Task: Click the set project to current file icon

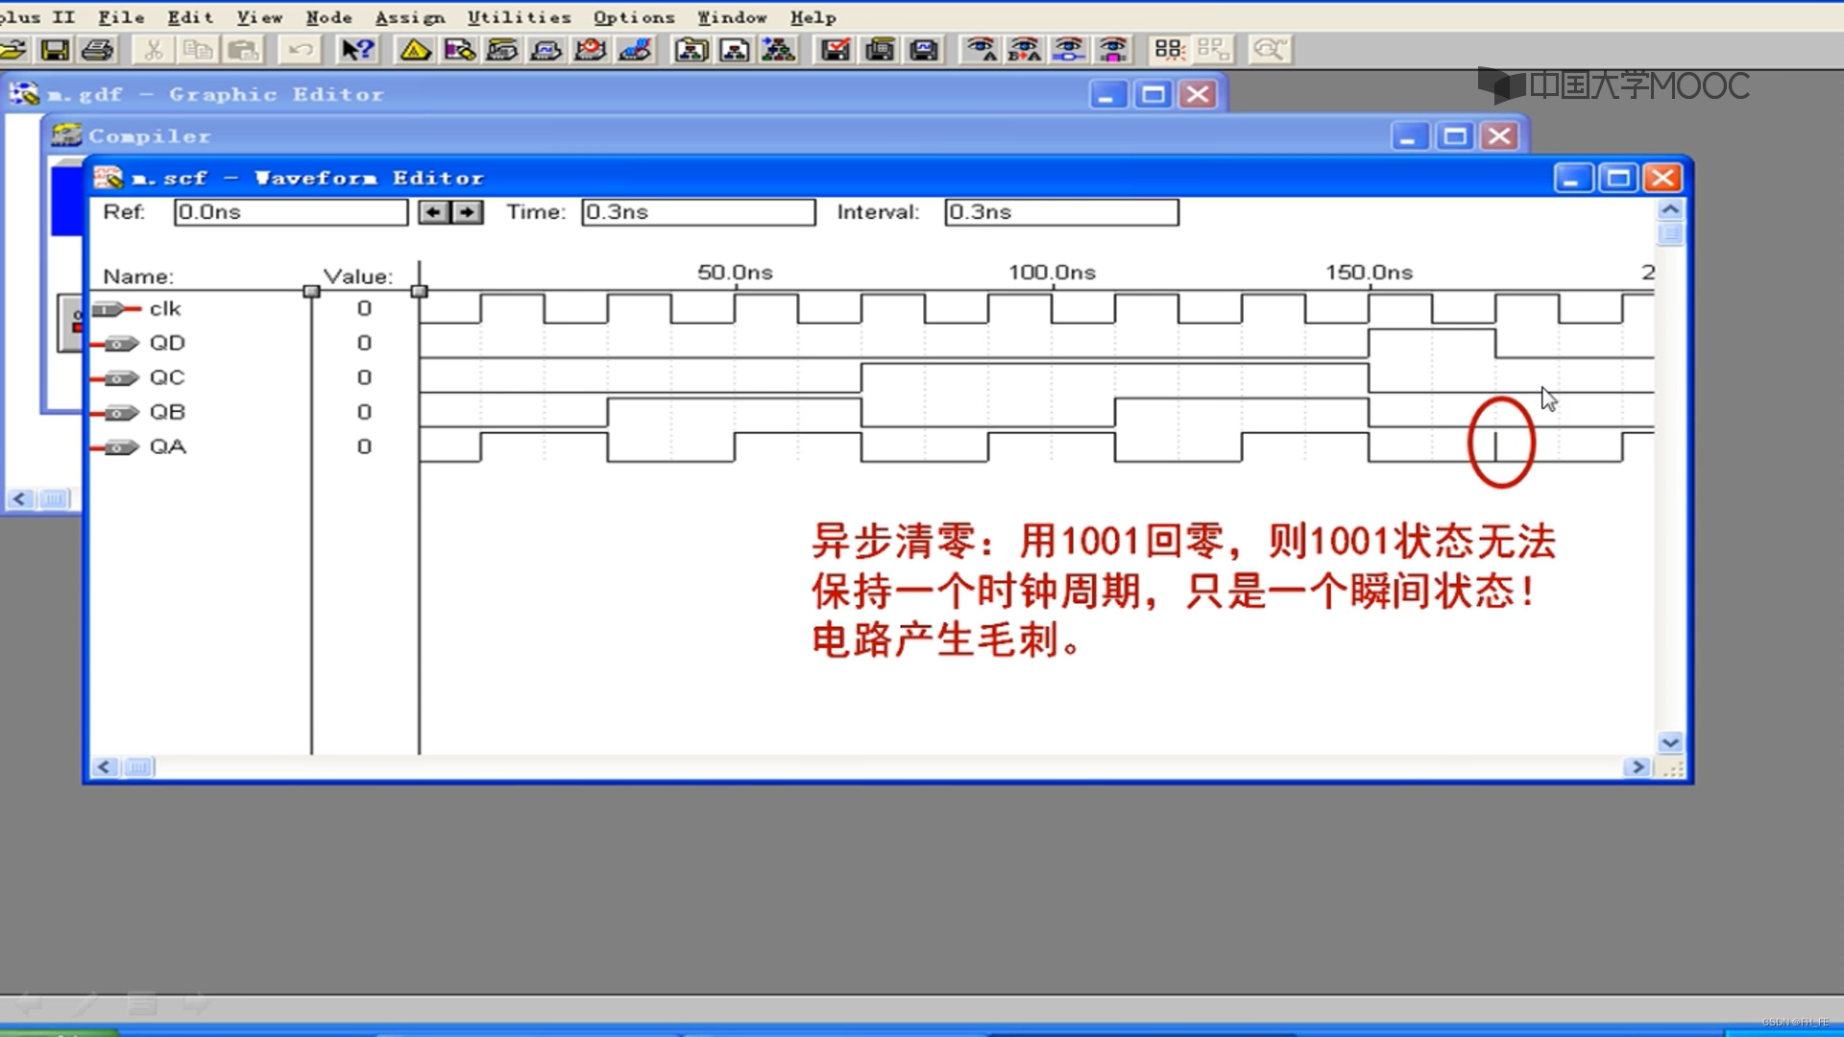Action: pos(735,50)
